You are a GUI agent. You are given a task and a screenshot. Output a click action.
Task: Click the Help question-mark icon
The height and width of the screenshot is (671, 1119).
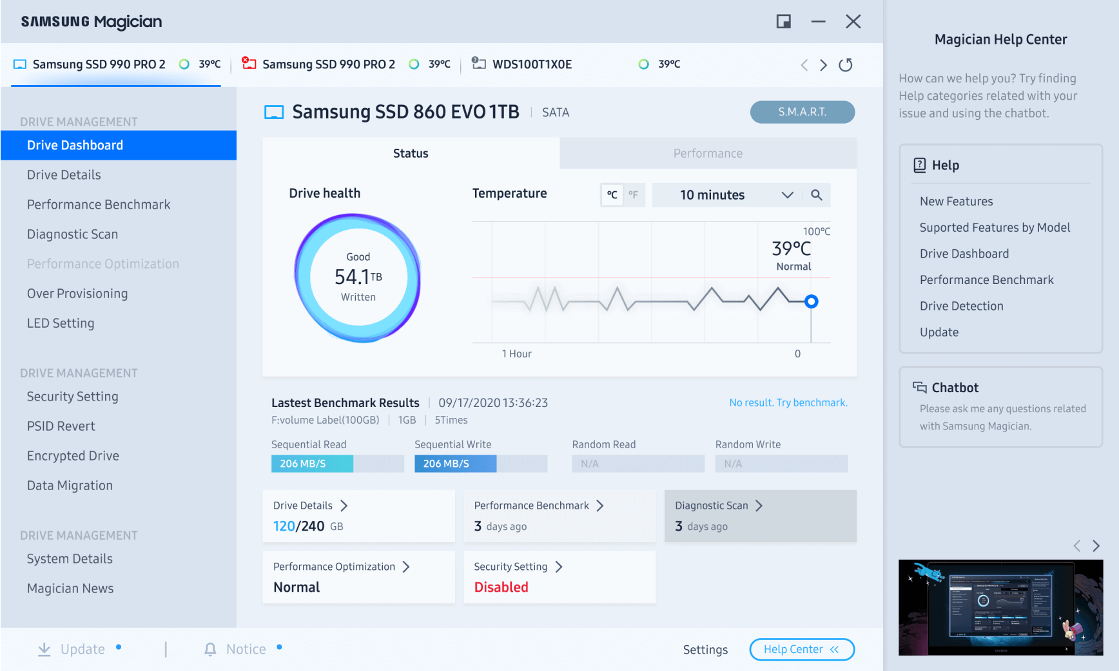[920, 165]
